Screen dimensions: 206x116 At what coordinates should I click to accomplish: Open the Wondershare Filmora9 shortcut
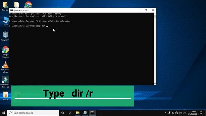[5, 82]
